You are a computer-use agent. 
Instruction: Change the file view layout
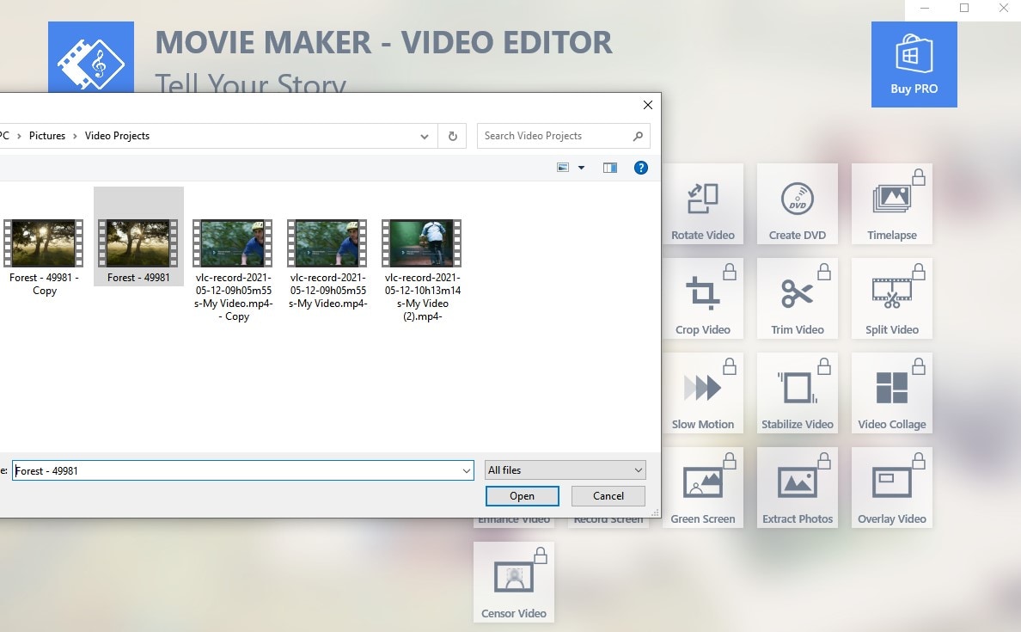pos(563,168)
